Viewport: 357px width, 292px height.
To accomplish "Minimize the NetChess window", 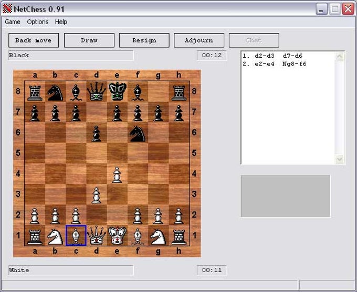I will coord(321,9).
